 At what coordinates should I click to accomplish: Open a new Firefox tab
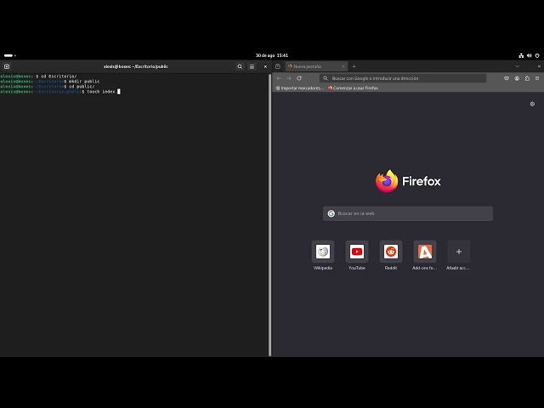point(354,66)
